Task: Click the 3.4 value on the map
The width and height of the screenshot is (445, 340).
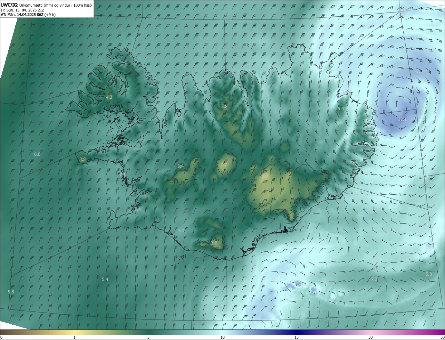Action: (x=180, y=166)
